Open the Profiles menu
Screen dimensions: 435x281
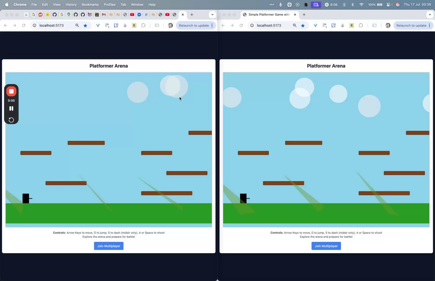110,4
